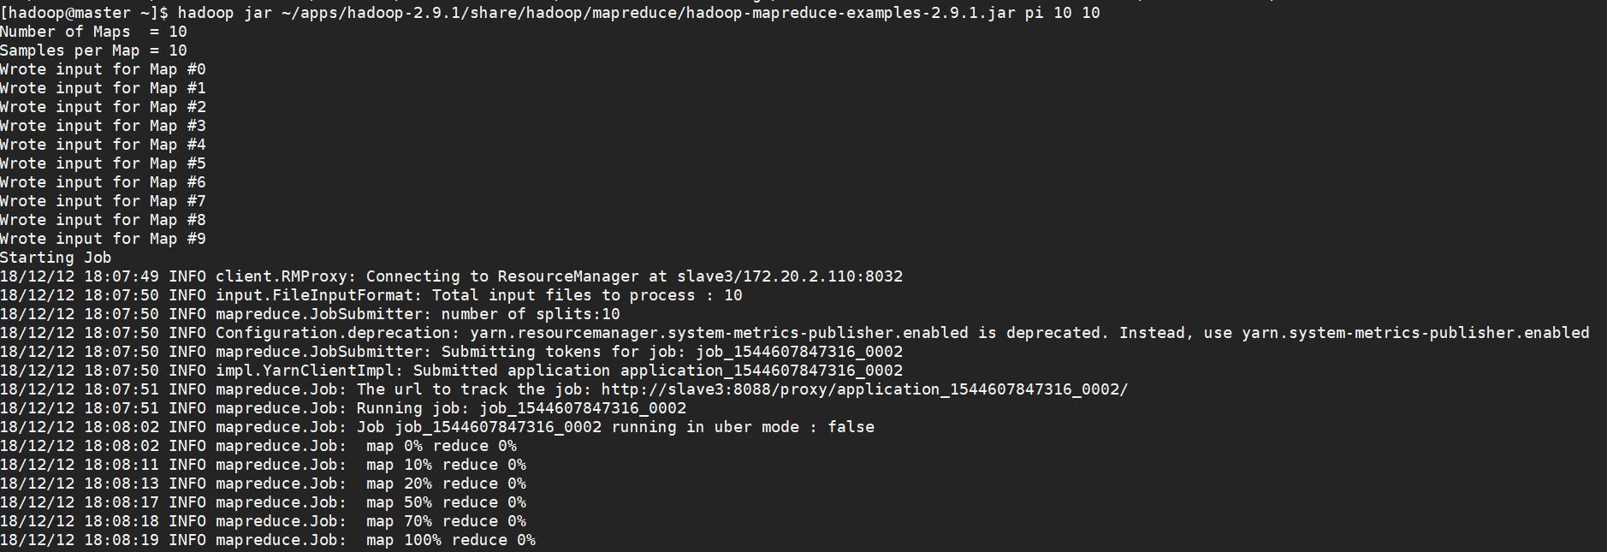Image resolution: width=1607 pixels, height=552 pixels.
Task: Click the job tracking URL on slave3:8088
Action: click(864, 389)
